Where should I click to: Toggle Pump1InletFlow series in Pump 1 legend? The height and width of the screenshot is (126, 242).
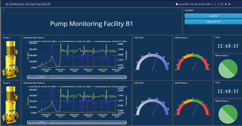(x=35, y=41)
